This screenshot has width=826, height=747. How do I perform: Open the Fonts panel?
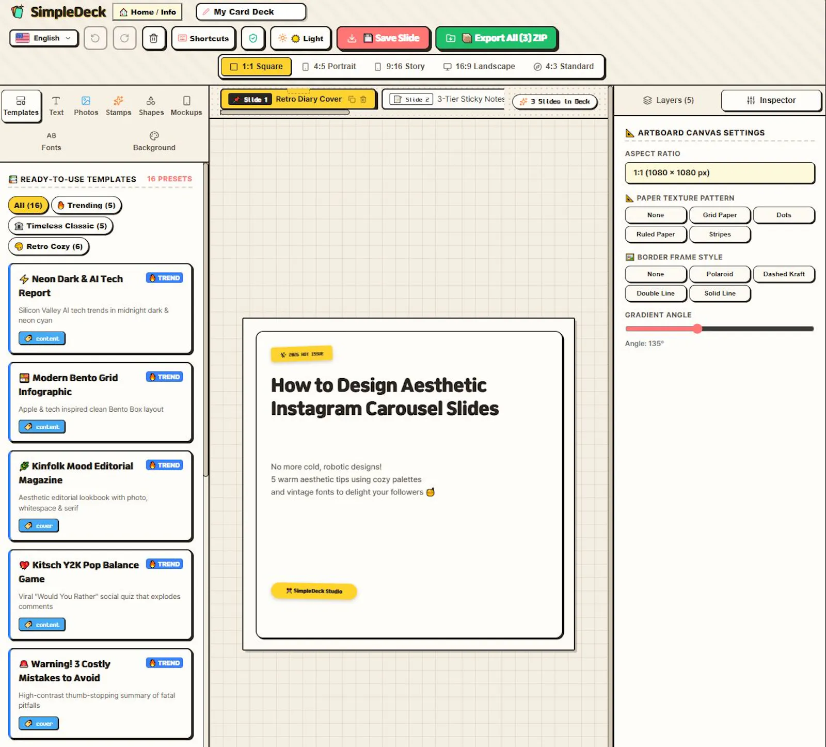point(51,142)
